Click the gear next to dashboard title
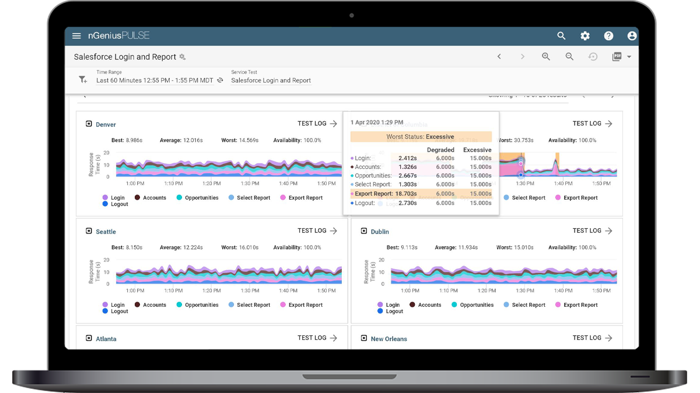 183,57
